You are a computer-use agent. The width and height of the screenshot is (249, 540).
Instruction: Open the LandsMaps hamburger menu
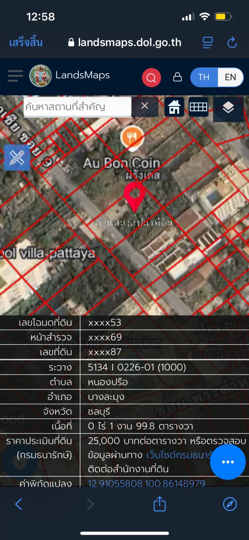15,76
